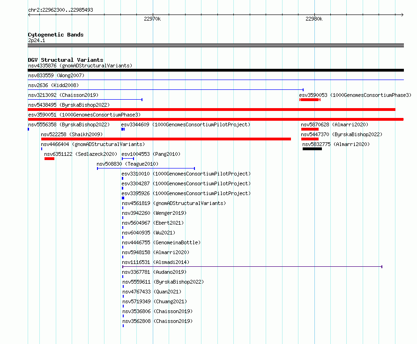Screen dimensions: 417x344
Task: Open esv3590053 1000GenomesConsortiumPhase3 label
Action: (x=355, y=95)
